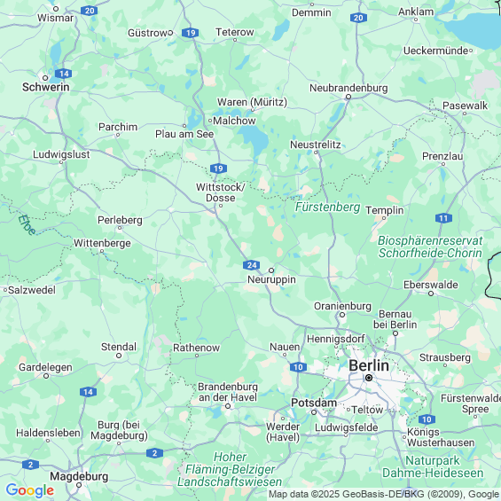The height and width of the screenshot is (501, 501).
Task: Click the A24 highway shield near Neuruppin
Action: [x=251, y=265]
